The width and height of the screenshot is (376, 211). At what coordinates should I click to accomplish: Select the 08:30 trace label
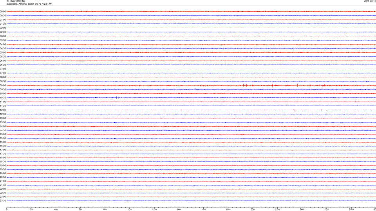(3, 81)
